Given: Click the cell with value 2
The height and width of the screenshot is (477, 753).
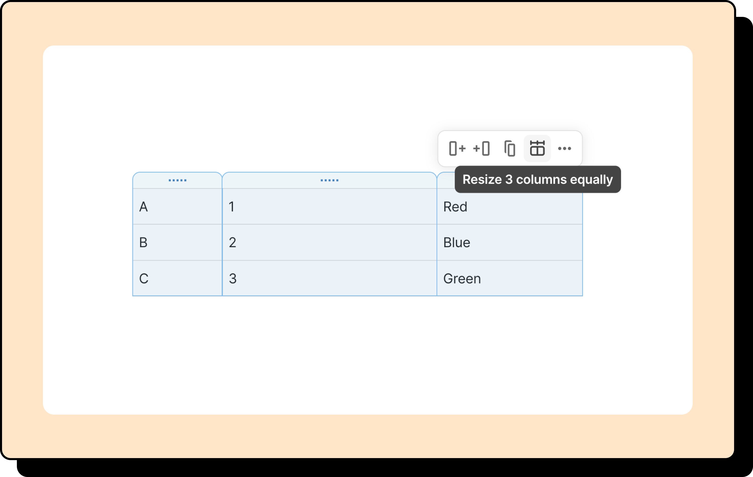Looking at the screenshot, I should point(233,242).
